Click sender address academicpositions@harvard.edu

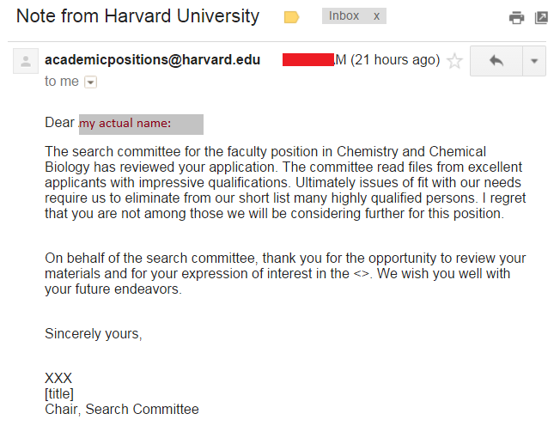[152, 60]
